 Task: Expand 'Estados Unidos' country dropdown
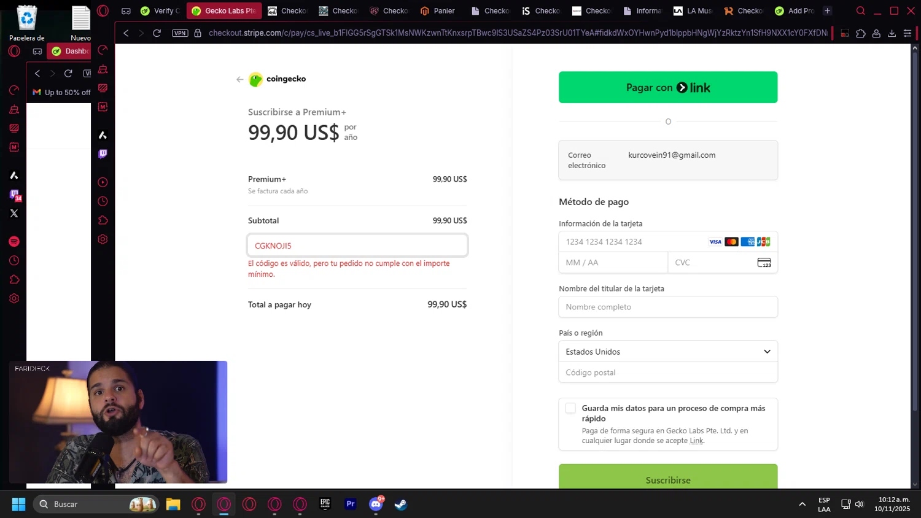coord(668,352)
